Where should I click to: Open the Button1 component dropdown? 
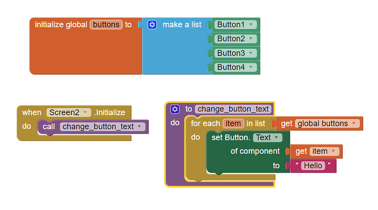tap(251, 24)
